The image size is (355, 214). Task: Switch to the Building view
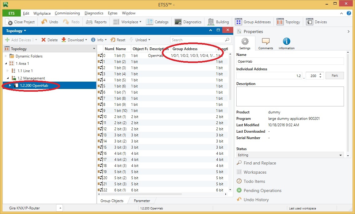(x=218, y=22)
